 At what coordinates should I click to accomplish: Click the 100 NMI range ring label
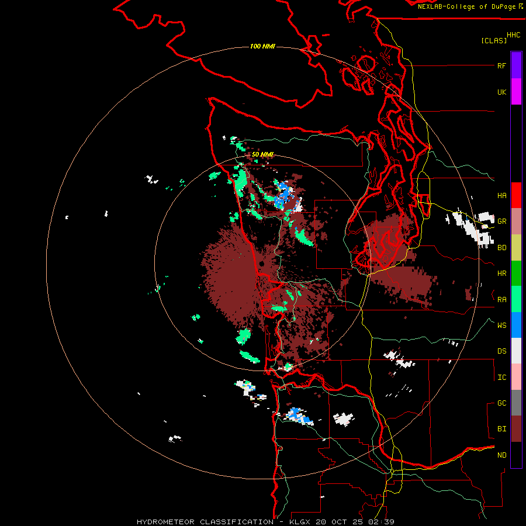click(x=262, y=46)
